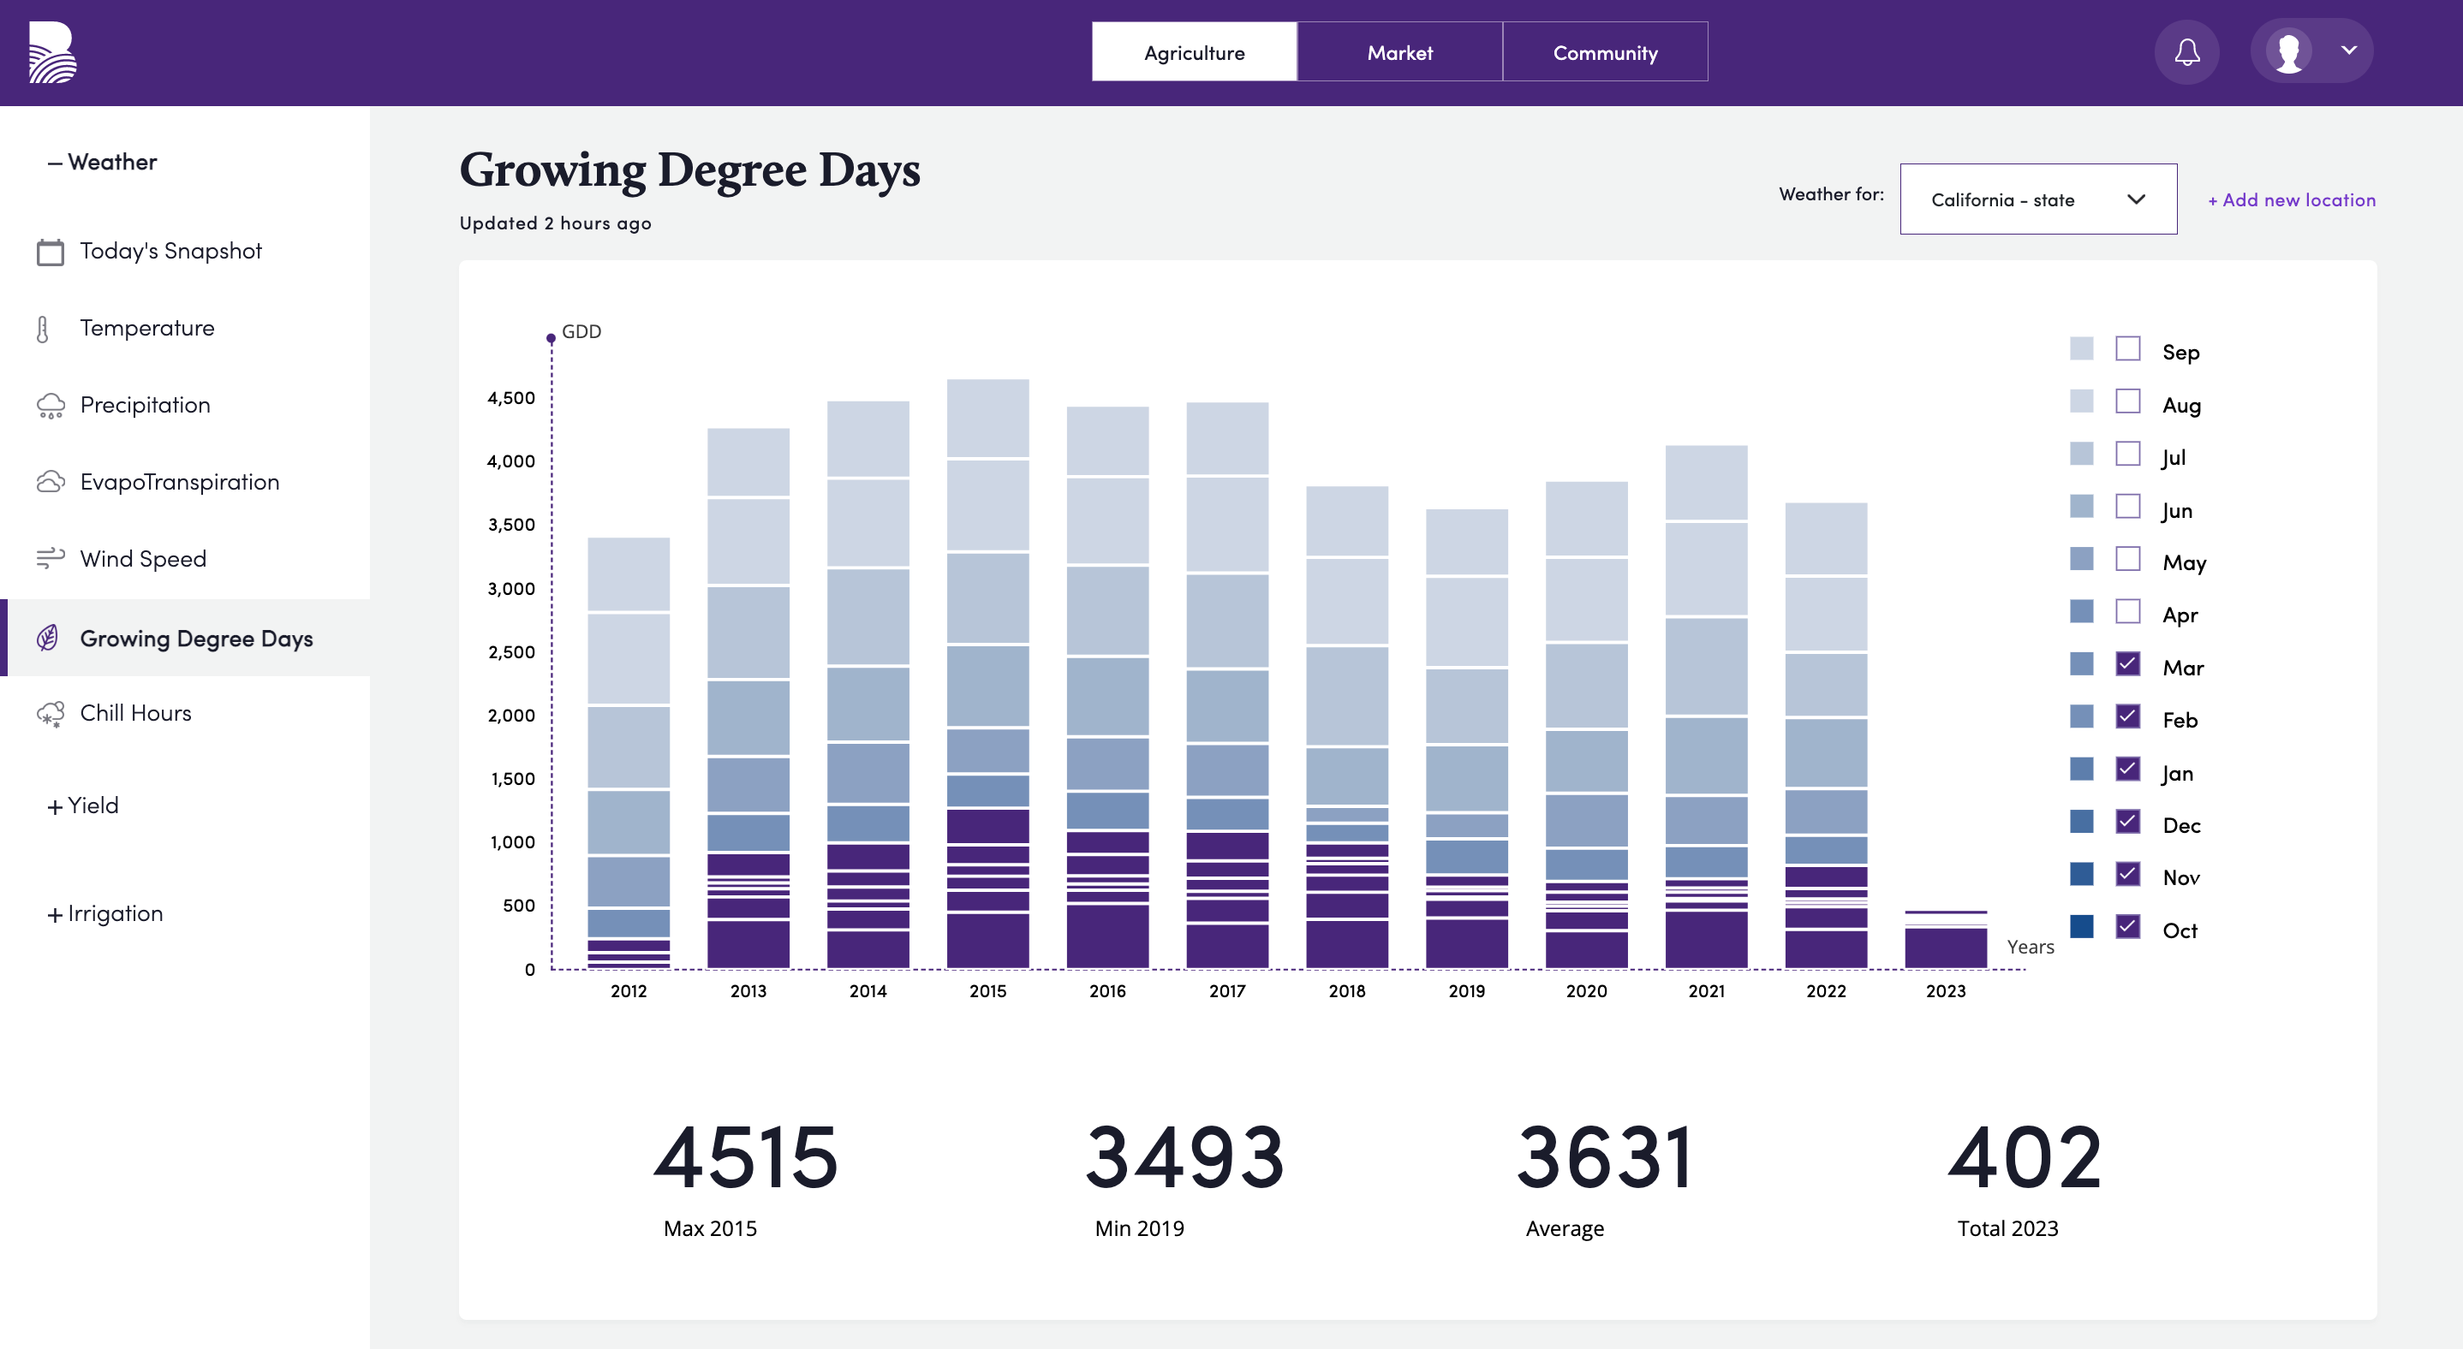This screenshot has width=2463, height=1349.
Task: Click the Today's Snapshot sidebar icon
Action: [48, 249]
